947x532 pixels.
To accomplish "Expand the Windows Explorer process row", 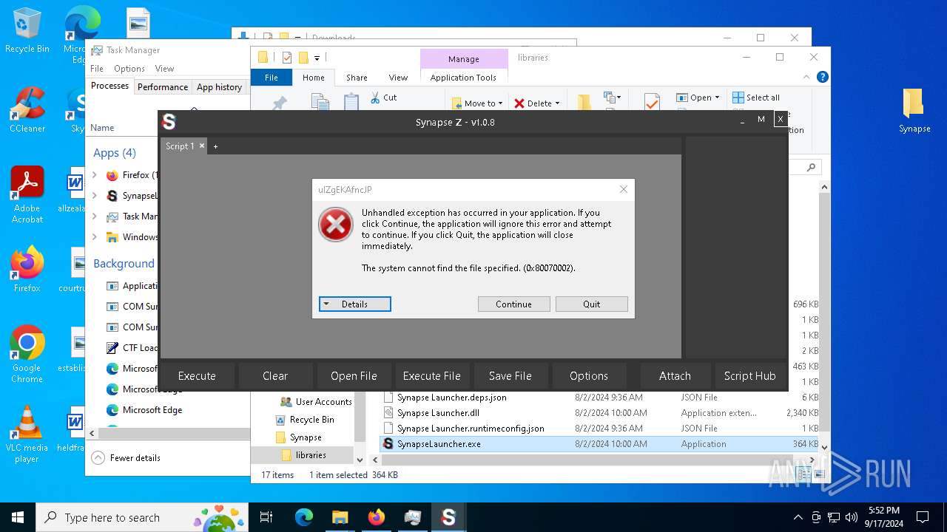I will 94,237.
